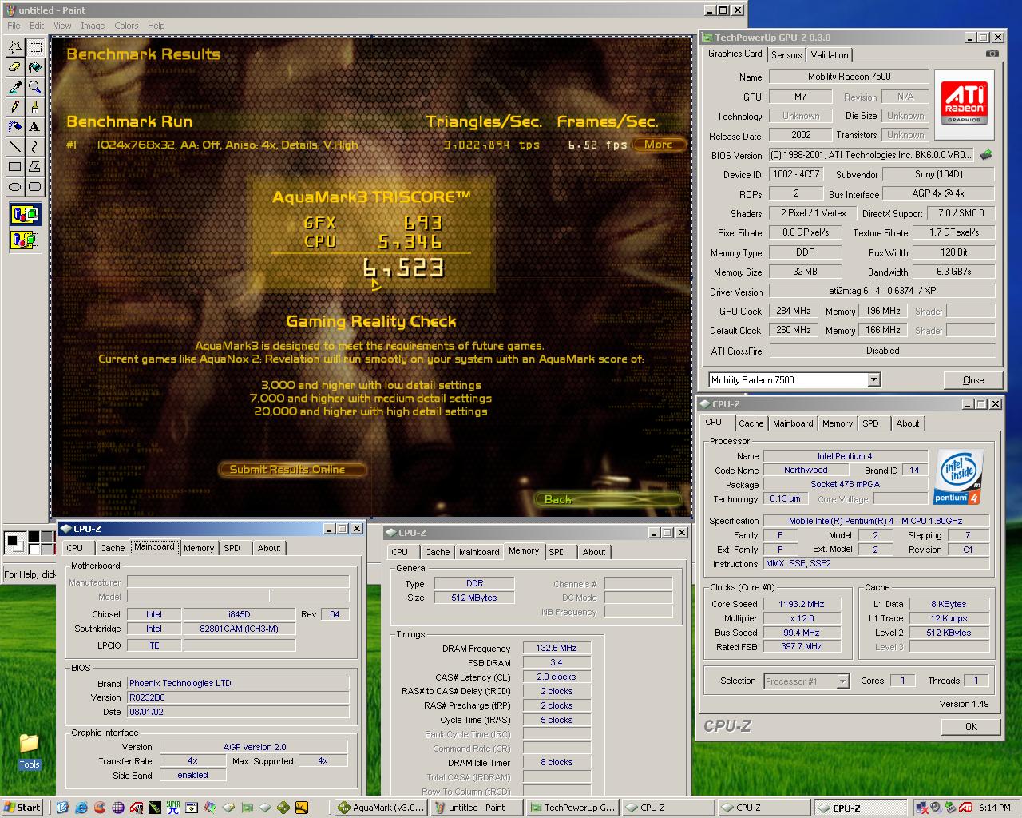
Task: Pick the Fill With Color bucket tool
Action: coord(35,67)
